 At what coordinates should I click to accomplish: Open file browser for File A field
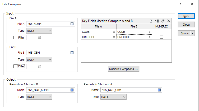72,24
